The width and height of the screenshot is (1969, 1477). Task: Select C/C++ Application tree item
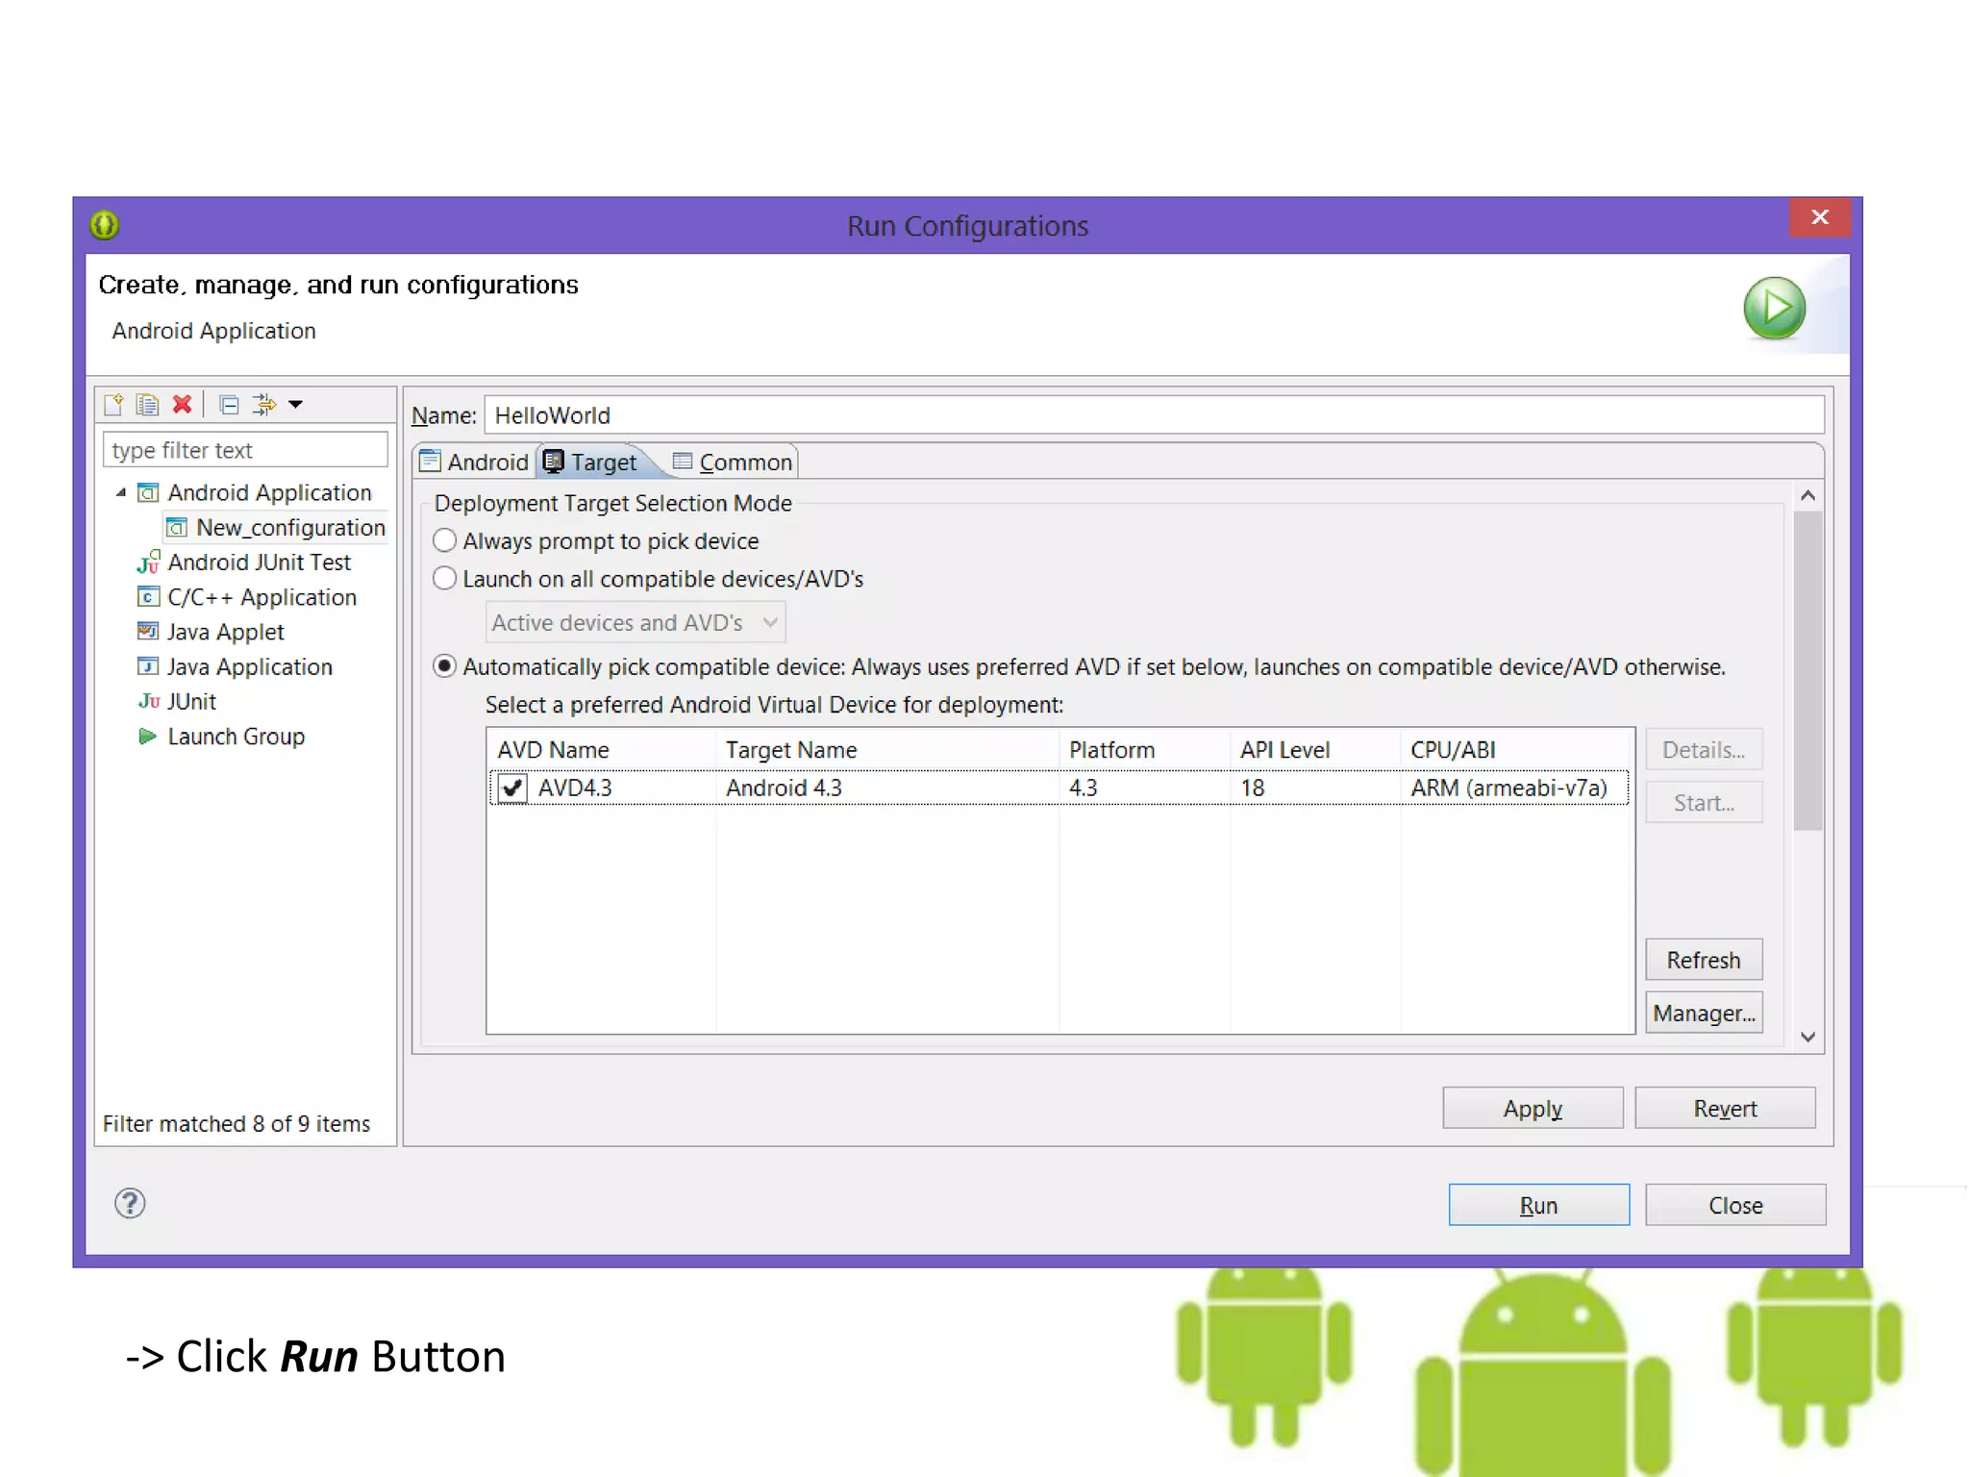(262, 597)
